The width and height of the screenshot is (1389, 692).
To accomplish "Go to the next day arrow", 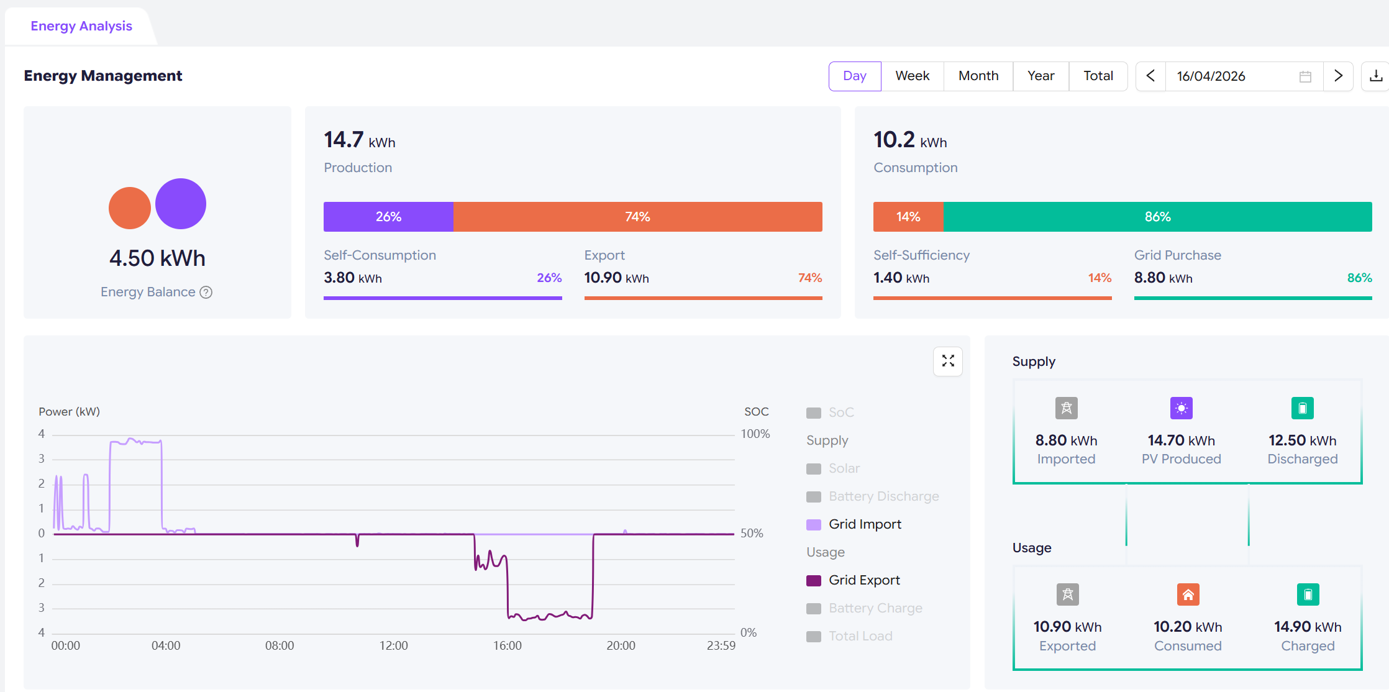I will 1338,76.
